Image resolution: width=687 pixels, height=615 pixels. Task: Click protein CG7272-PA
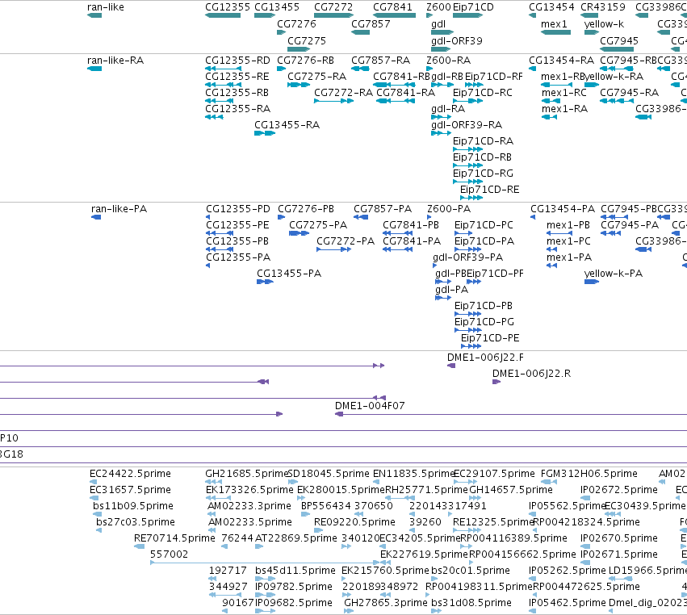[346, 241]
